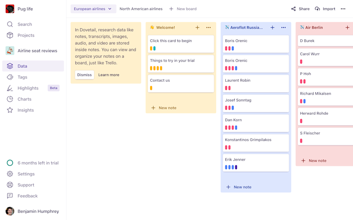The height and width of the screenshot is (220, 353).
Task: Click yellow tag dot on Contact us card
Action: coord(151,88)
